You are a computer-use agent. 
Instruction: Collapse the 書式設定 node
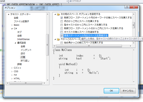[x=15, y=43]
